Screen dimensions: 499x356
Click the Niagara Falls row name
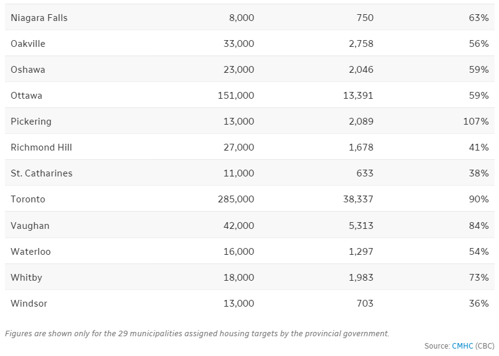(39, 18)
